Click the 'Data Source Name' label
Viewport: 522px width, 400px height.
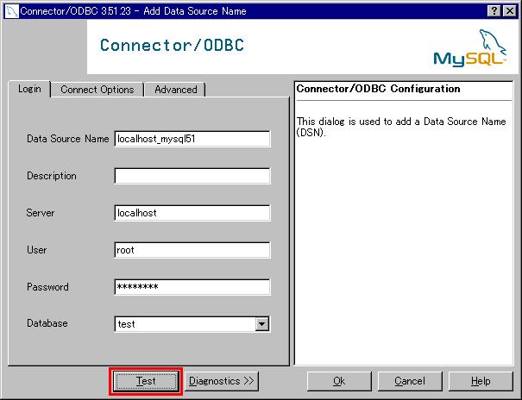(68, 139)
